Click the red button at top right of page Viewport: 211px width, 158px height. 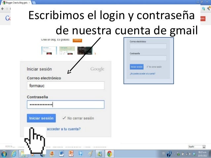pos(203,18)
